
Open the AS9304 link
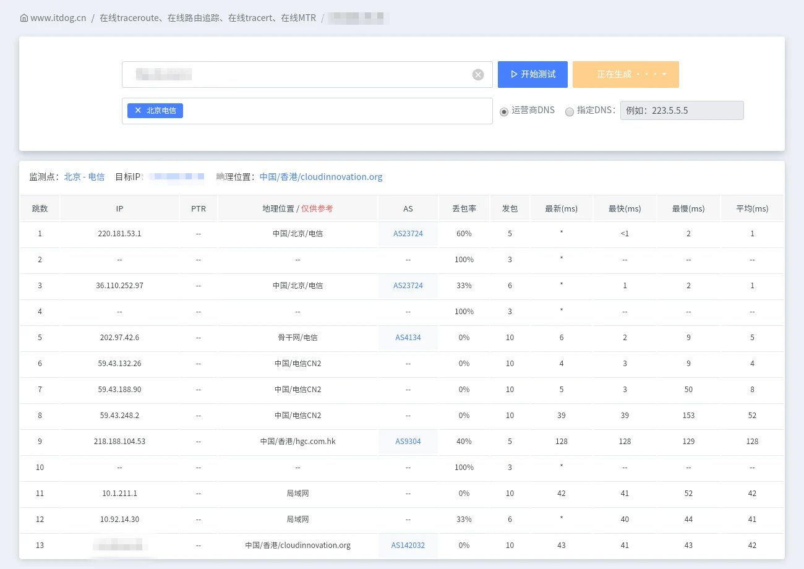click(x=408, y=442)
